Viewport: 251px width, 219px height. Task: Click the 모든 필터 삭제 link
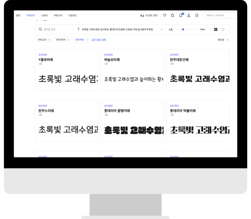[x=99, y=40]
